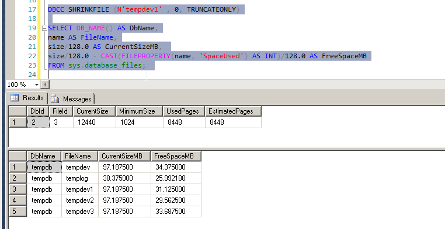The width and height of the screenshot is (445, 229).
Task: Click the DbId cell value 2
Action: (x=39, y=122)
